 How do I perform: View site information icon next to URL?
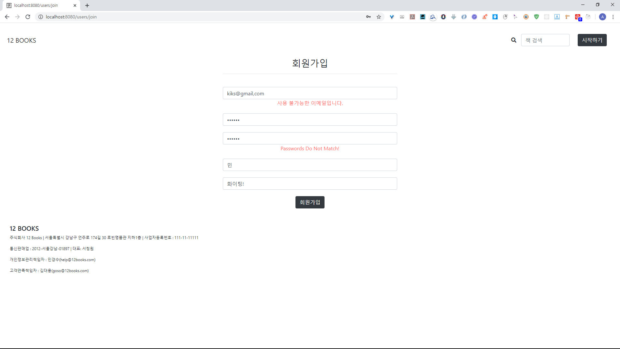[x=41, y=17]
